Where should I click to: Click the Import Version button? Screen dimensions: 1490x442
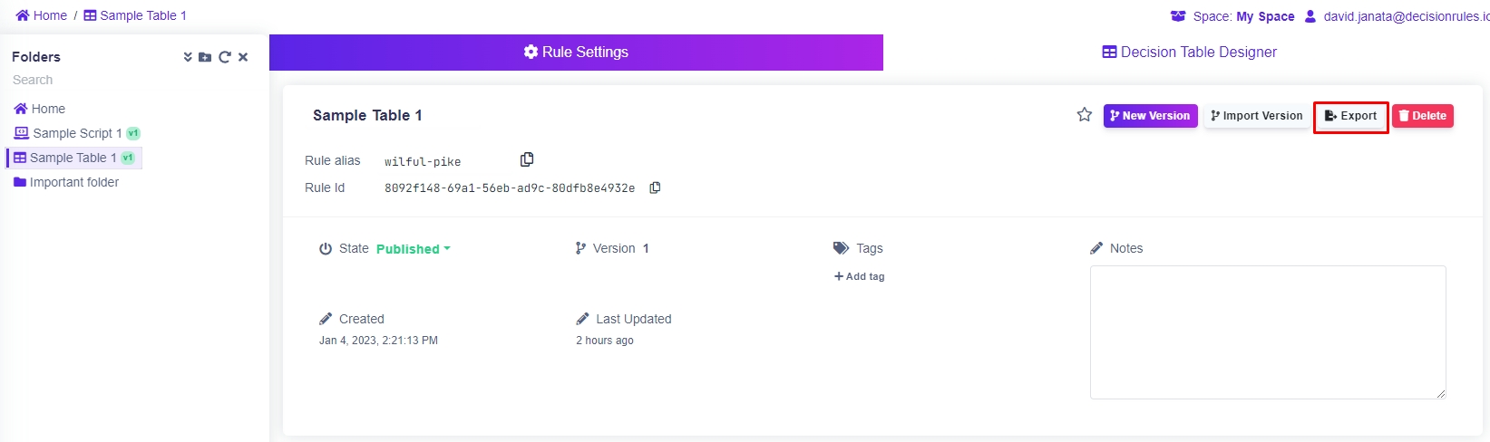point(1256,116)
